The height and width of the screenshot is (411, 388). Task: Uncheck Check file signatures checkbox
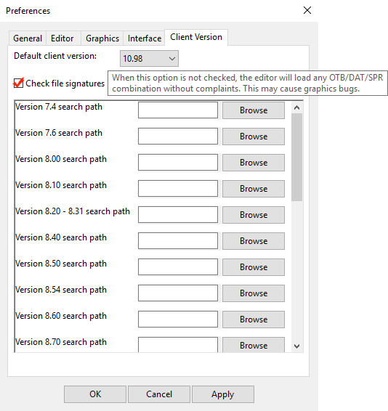click(18, 84)
